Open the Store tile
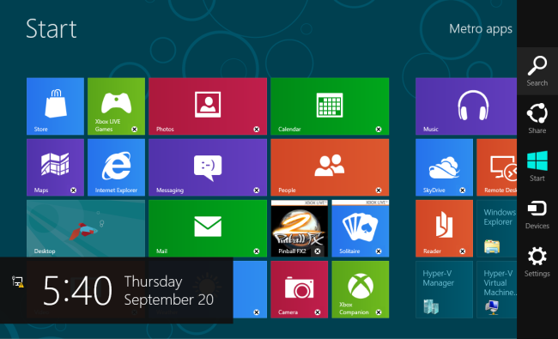The height and width of the screenshot is (339, 558). [55, 106]
